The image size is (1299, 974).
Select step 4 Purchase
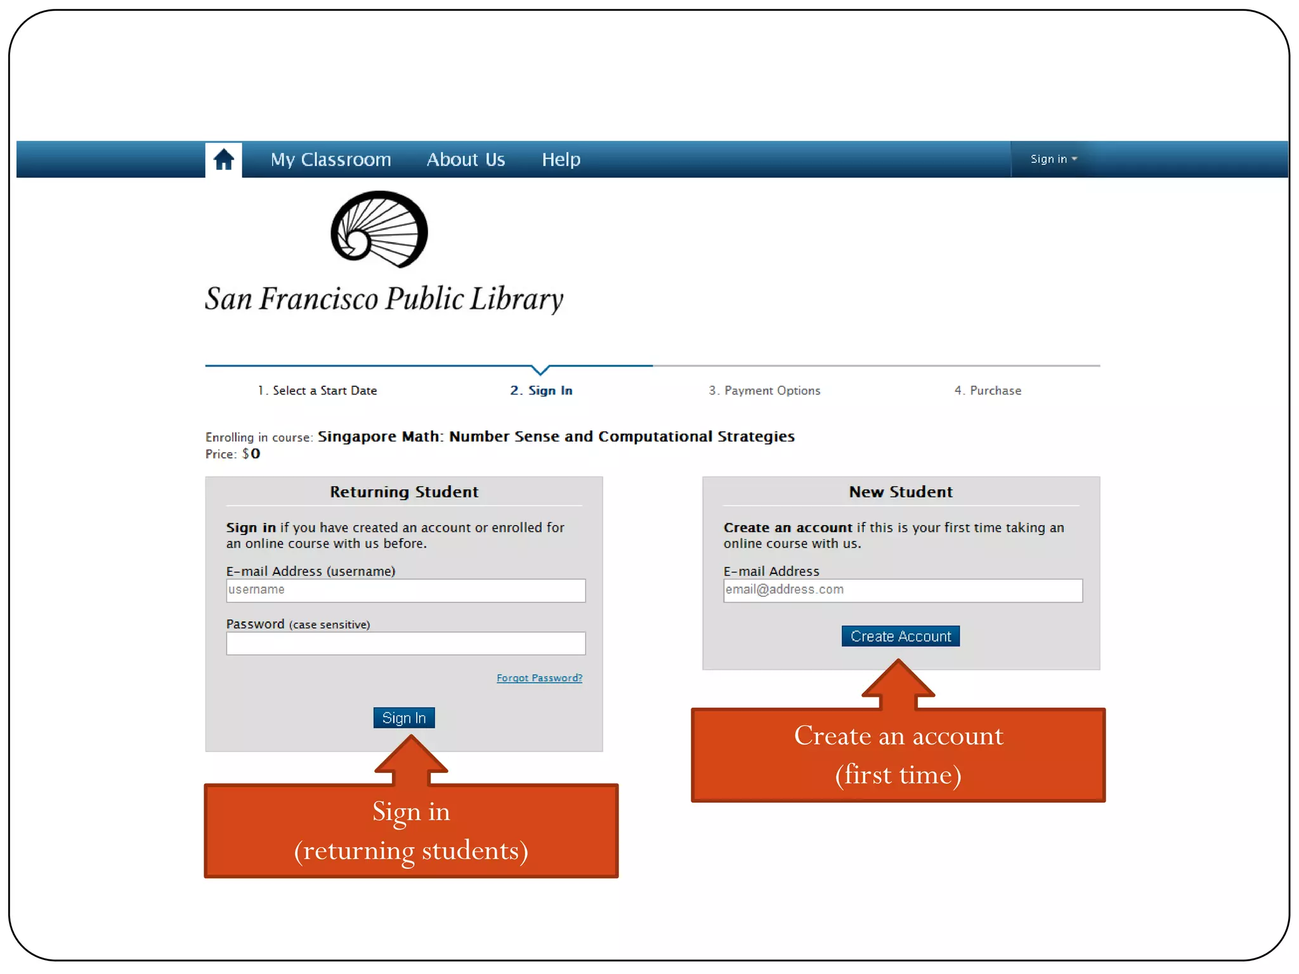988,391
